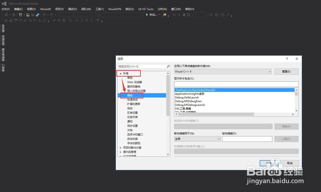
Task: Select 常规 in the options tree
Action: pyautogui.click(x=130, y=78)
